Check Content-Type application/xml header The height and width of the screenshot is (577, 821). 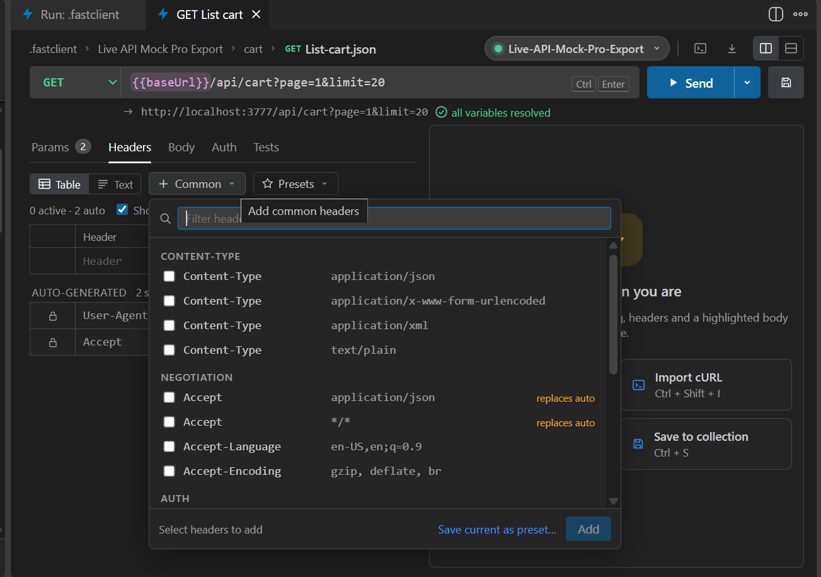click(x=169, y=325)
